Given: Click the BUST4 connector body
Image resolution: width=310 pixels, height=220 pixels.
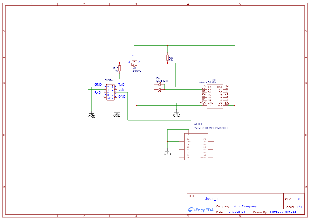Looking at the screenshot, I should pyautogui.click(x=110, y=92).
